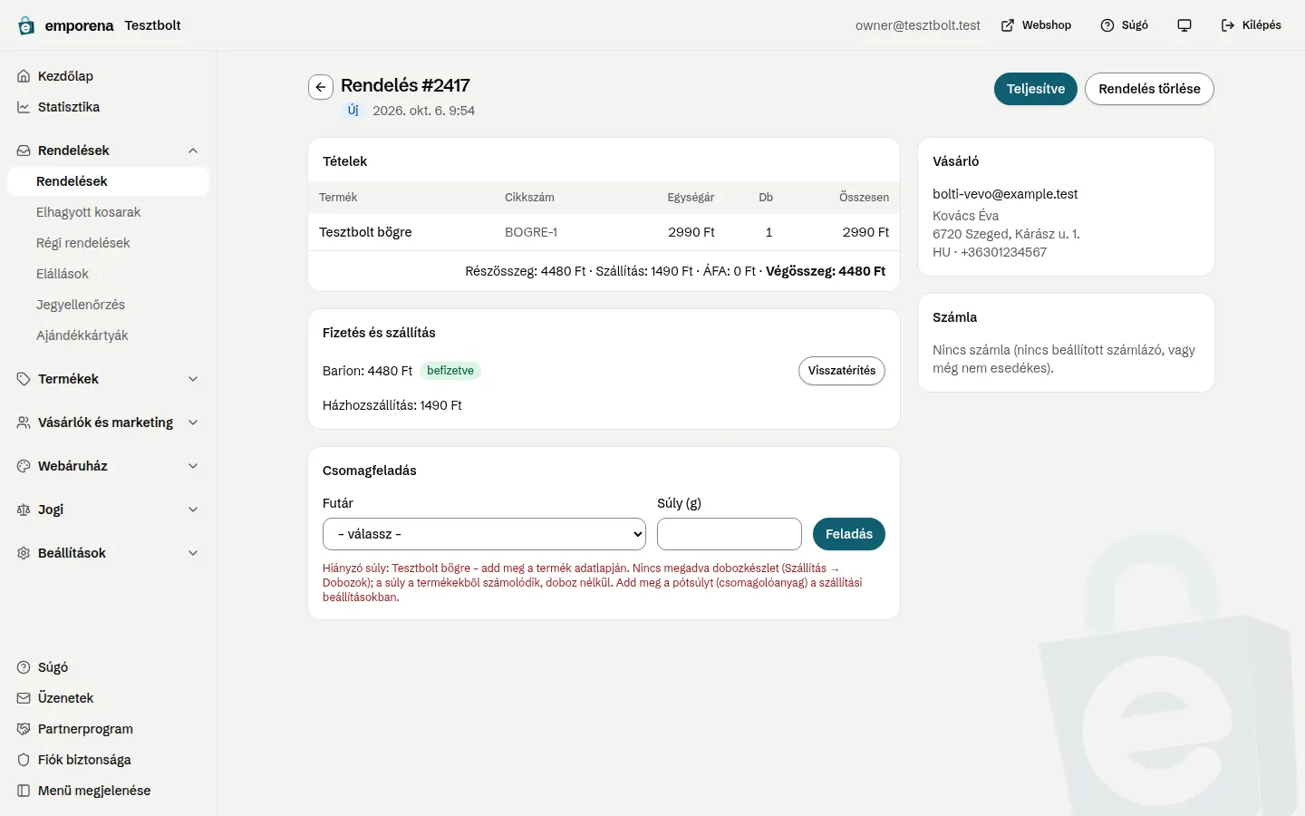The image size is (1305, 816).
Task: Click the befizetve status badge
Action: pyautogui.click(x=450, y=371)
